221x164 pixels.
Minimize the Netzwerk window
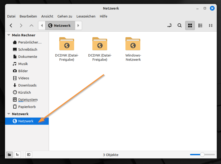[x=197, y=8]
